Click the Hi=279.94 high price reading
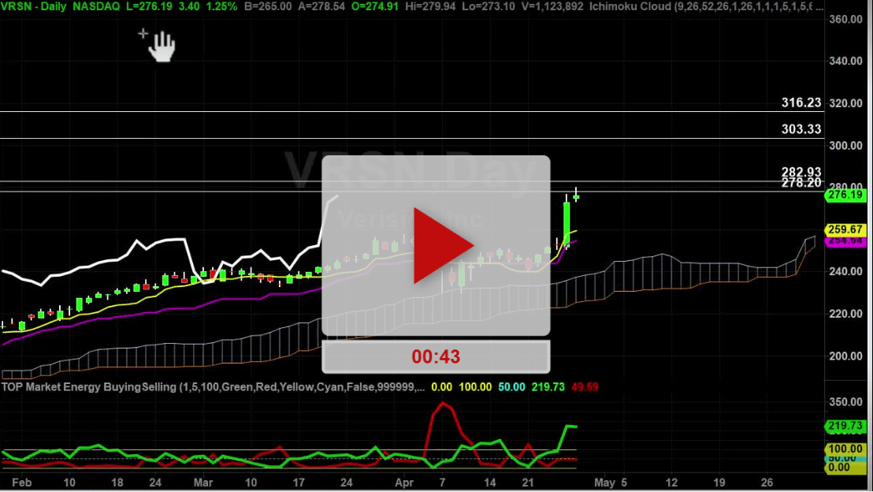 [431, 6]
